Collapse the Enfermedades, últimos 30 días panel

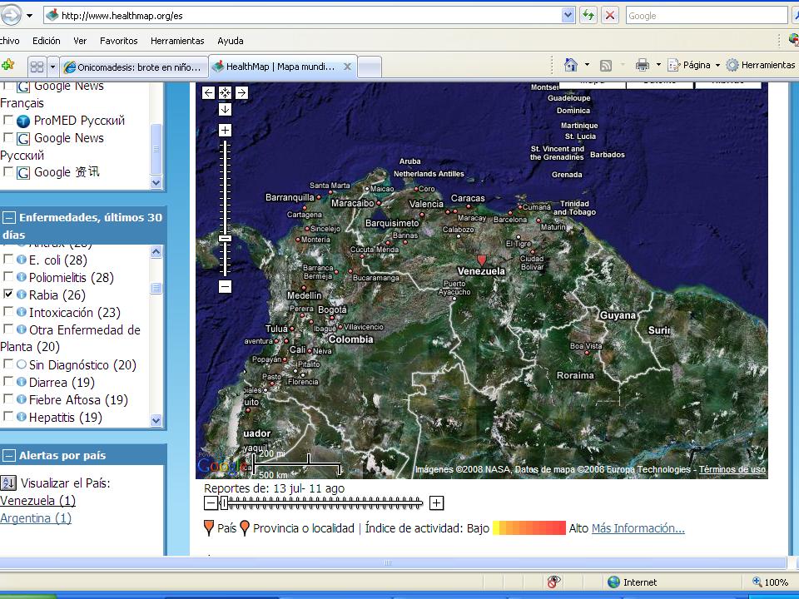click(x=9, y=218)
